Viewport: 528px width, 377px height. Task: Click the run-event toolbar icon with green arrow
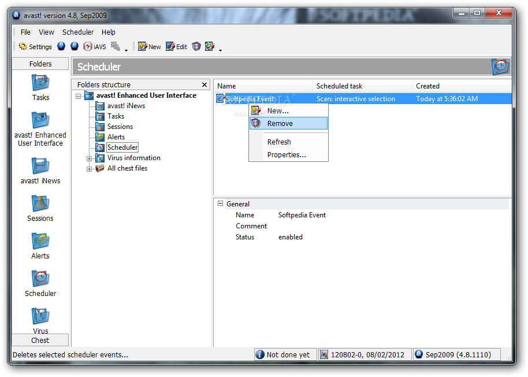tap(210, 46)
